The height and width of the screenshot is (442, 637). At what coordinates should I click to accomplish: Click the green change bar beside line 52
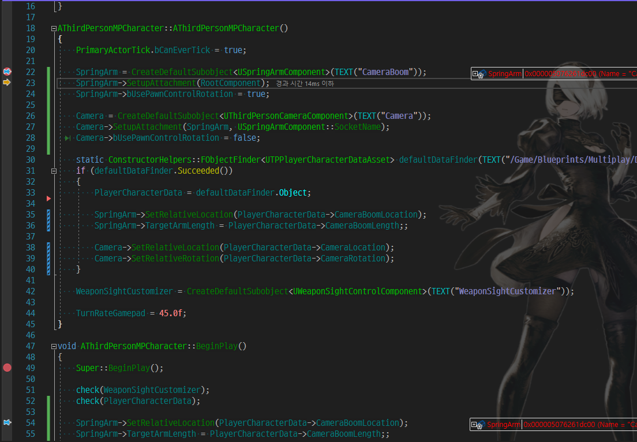coord(48,400)
